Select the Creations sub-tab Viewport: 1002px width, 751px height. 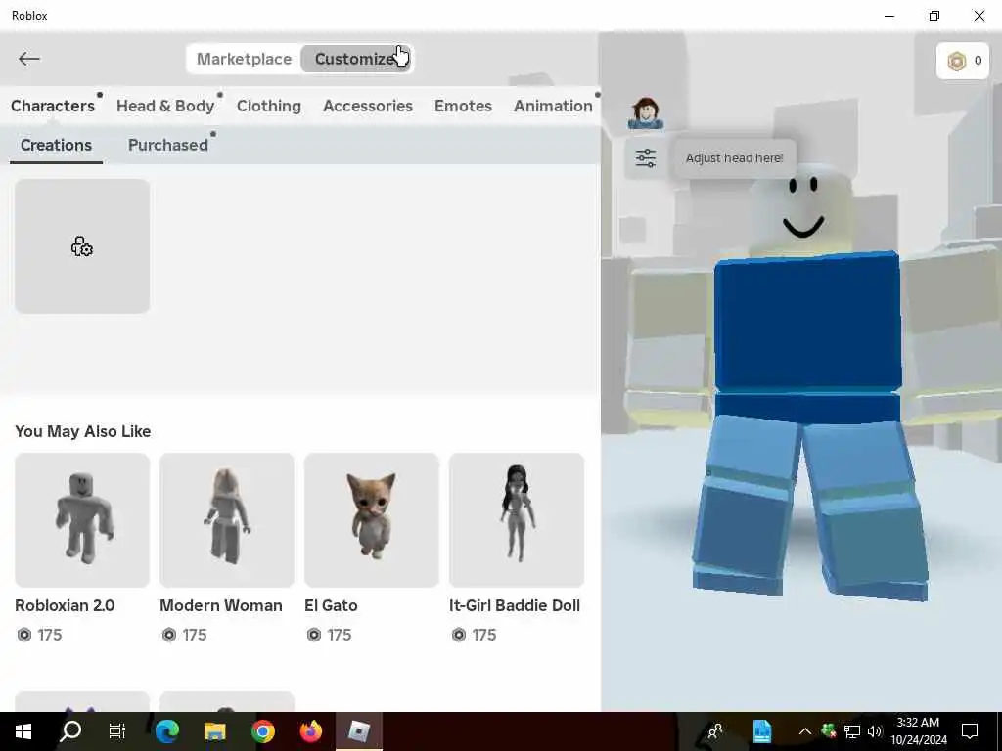coord(56,145)
